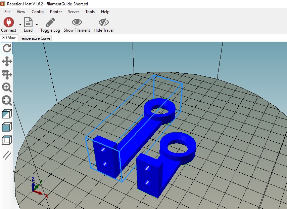Open the Help menu
The height and width of the screenshot is (209, 287).
click(105, 12)
